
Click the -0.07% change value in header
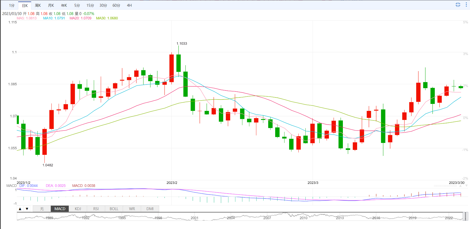point(88,13)
